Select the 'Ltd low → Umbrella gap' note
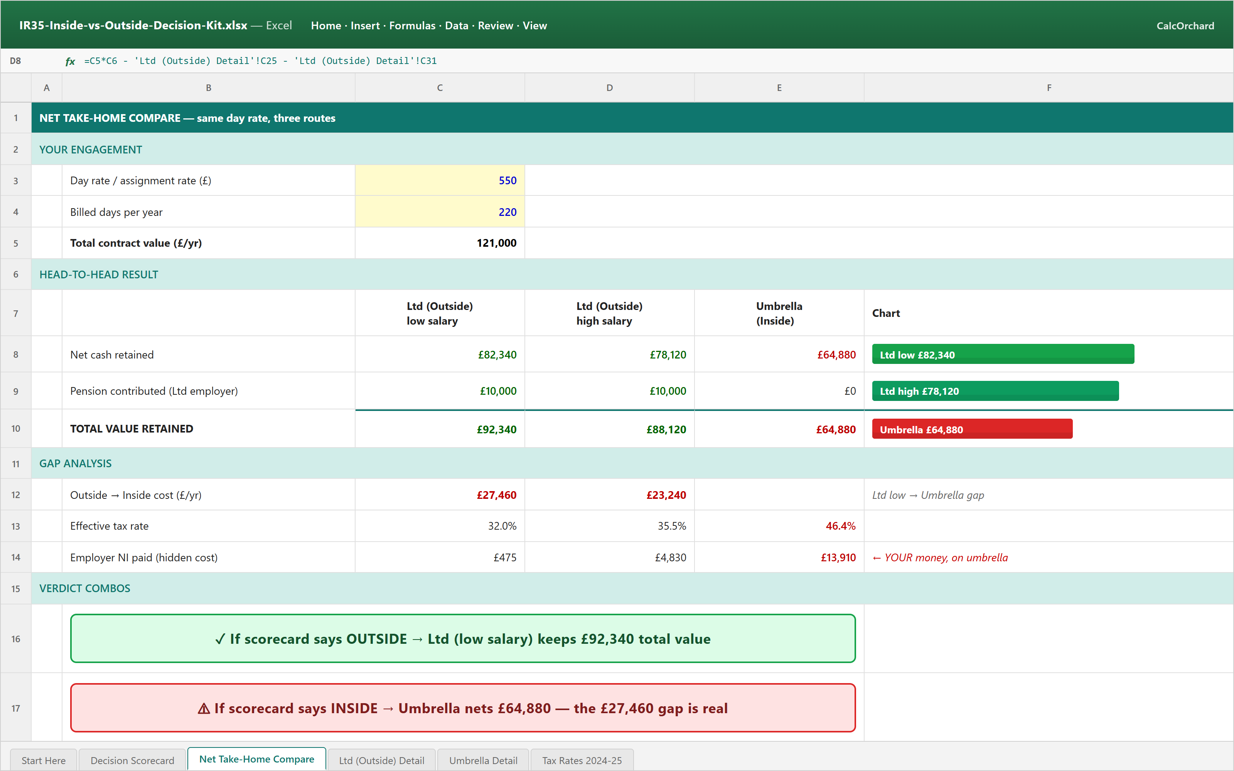Screen dimensions: 1234x771 (928, 495)
